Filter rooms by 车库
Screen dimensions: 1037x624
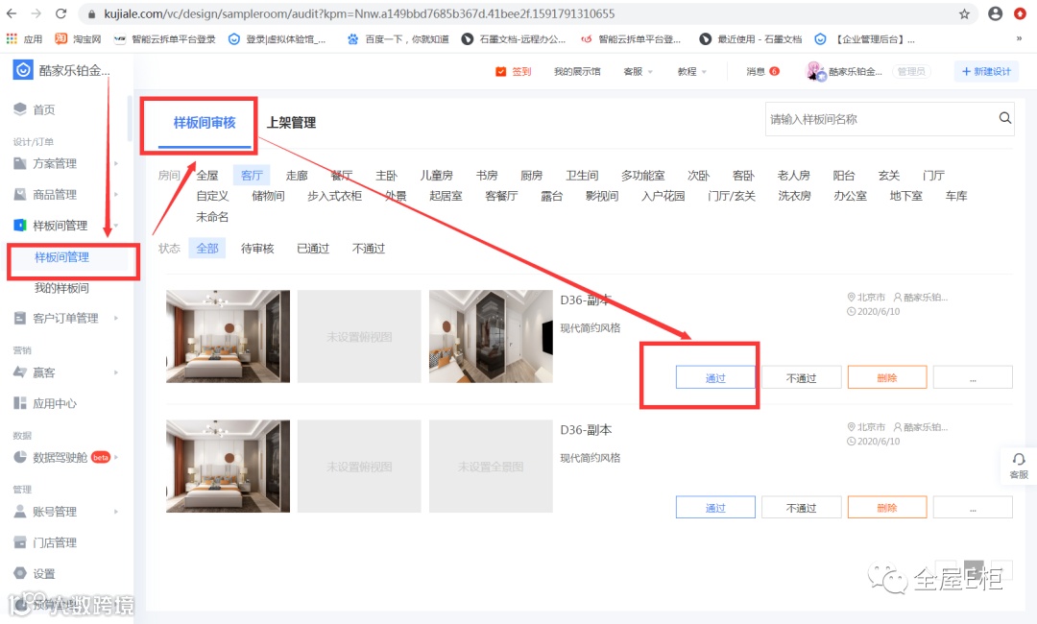pos(956,196)
